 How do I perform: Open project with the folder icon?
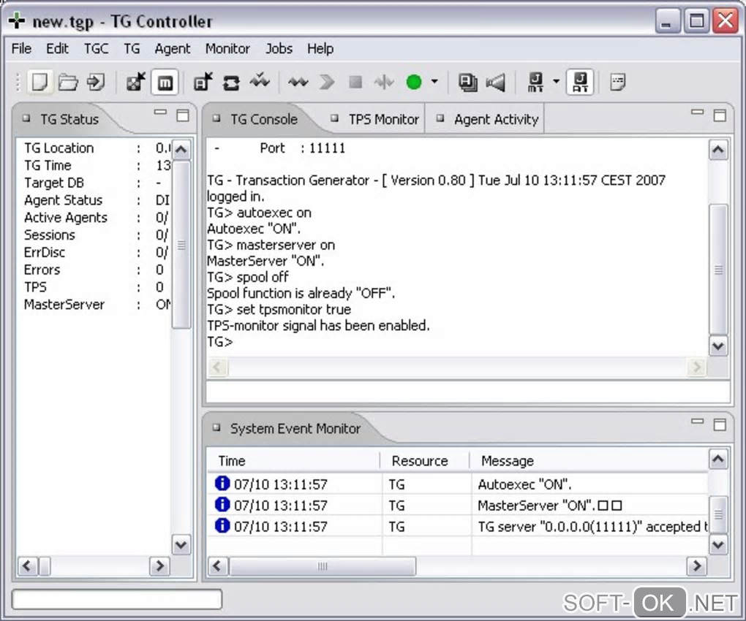[x=68, y=83]
